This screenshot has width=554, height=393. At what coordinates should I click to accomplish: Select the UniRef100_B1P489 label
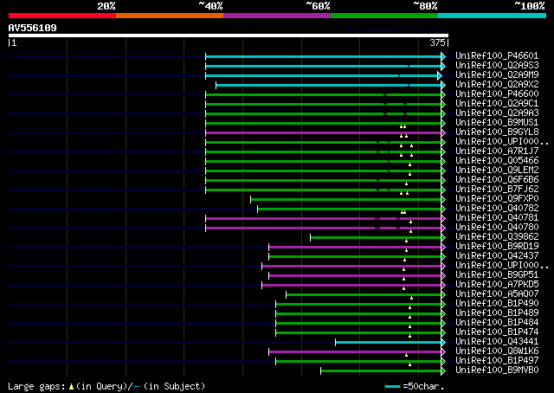pyautogui.click(x=497, y=313)
